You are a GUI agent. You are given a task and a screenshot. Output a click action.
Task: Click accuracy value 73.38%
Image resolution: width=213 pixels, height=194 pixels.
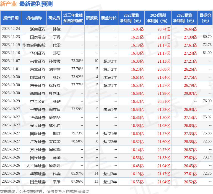click(77, 61)
